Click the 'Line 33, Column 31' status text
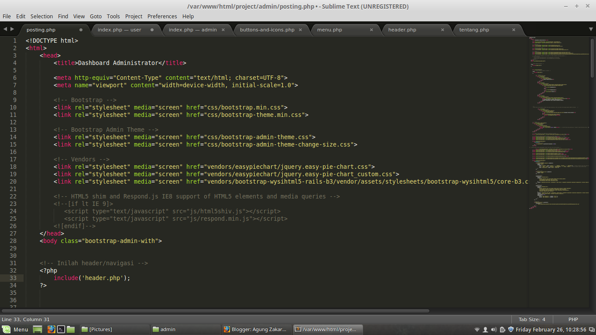596x335 pixels. 26,319
